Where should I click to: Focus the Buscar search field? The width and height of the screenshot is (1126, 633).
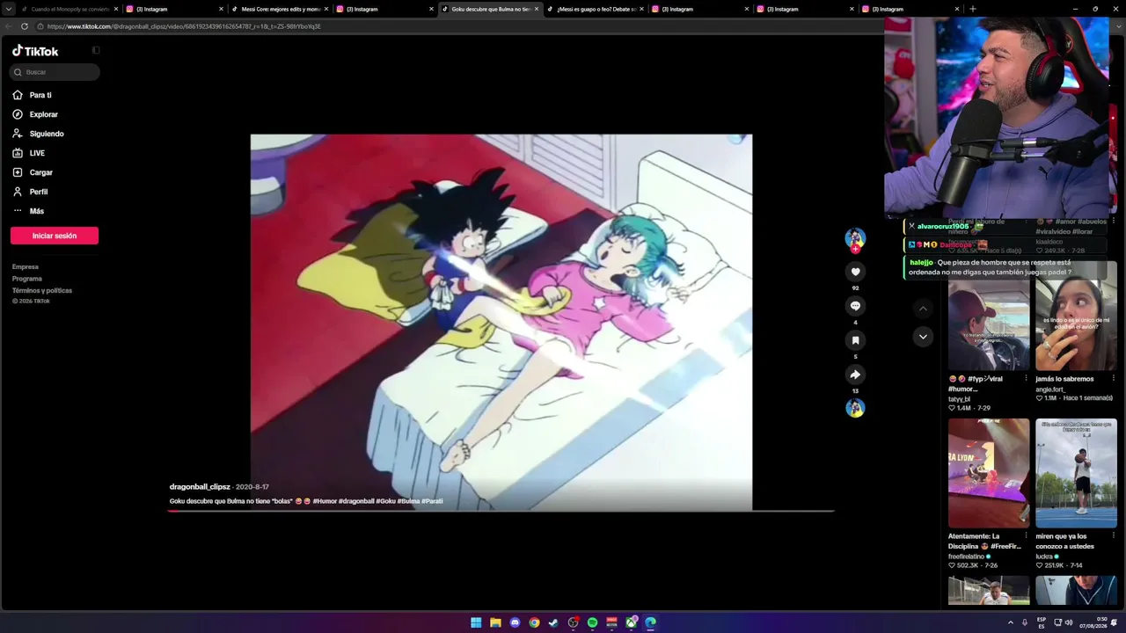(55, 72)
